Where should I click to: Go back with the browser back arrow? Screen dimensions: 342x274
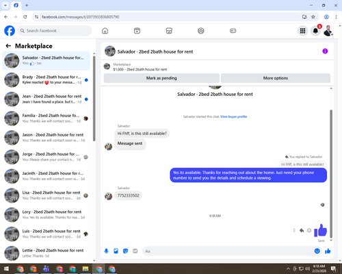6,16
